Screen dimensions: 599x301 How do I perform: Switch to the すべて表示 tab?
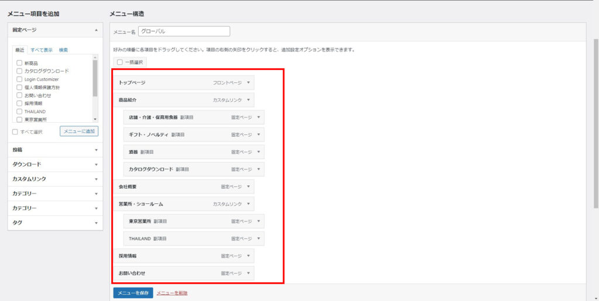42,50
